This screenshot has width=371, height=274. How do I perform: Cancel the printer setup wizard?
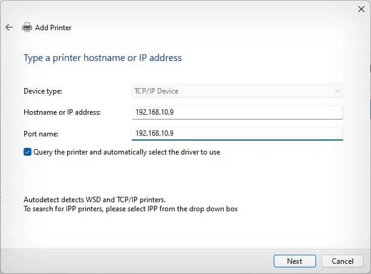(x=342, y=261)
